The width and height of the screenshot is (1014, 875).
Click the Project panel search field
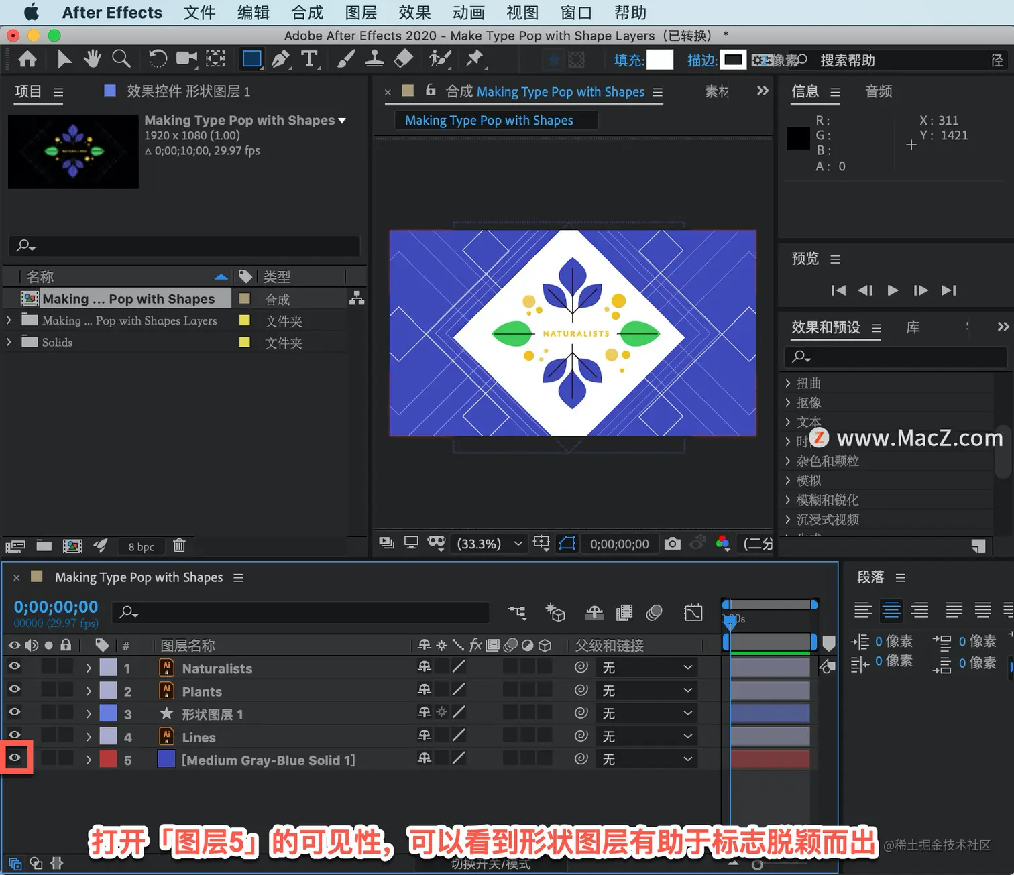(184, 245)
